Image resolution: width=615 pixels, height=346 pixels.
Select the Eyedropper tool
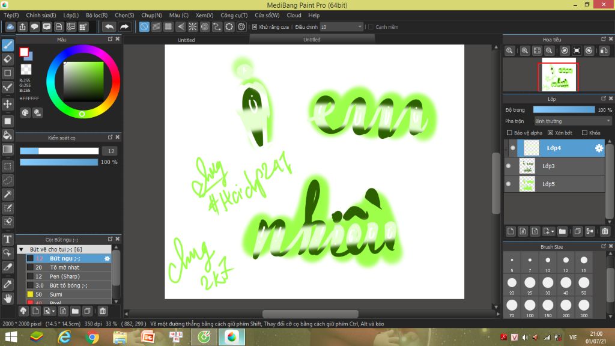click(x=7, y=284)
